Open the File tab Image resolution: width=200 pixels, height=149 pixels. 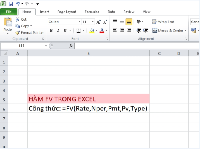point(9,12)
